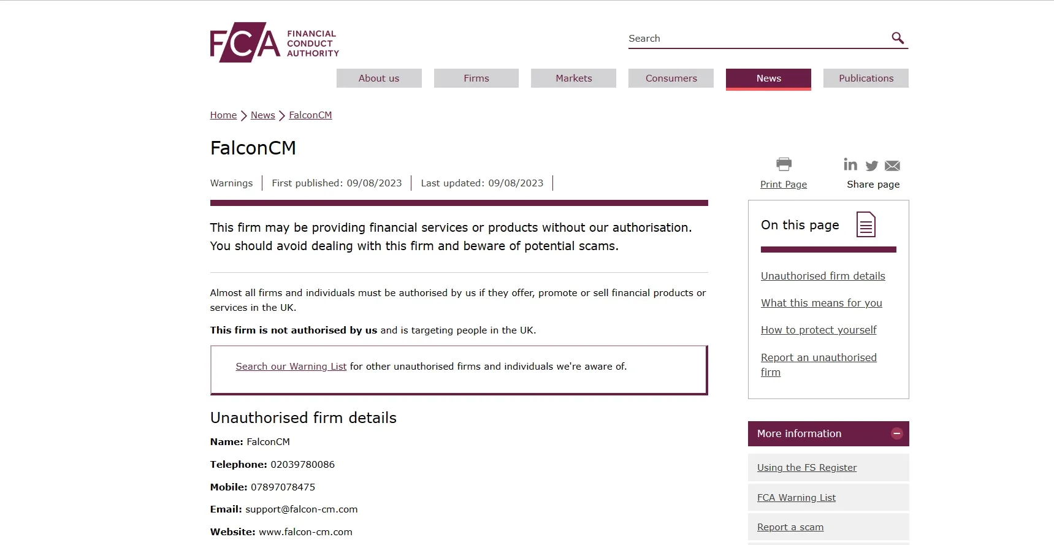Collapse More information with minus icon
The height and width of the screenshot is (545, 1054).
897,433
